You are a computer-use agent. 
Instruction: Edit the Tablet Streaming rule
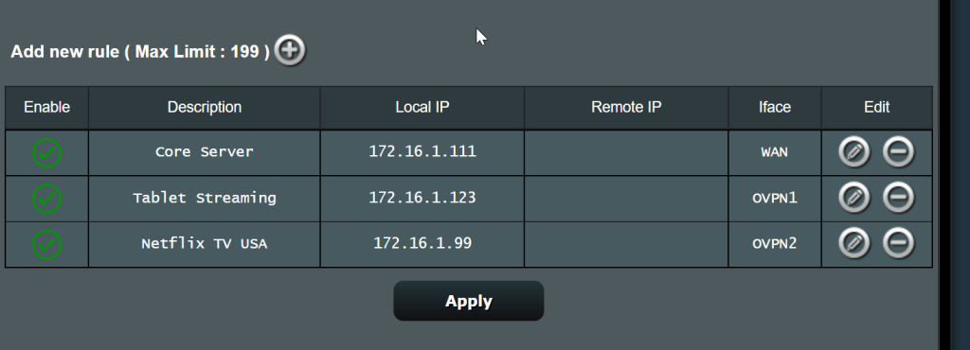(853, 198)
